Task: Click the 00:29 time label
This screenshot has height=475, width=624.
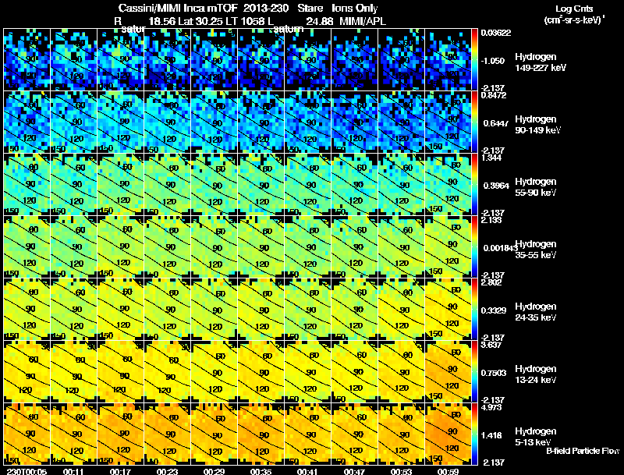Action: click(214, 471)
